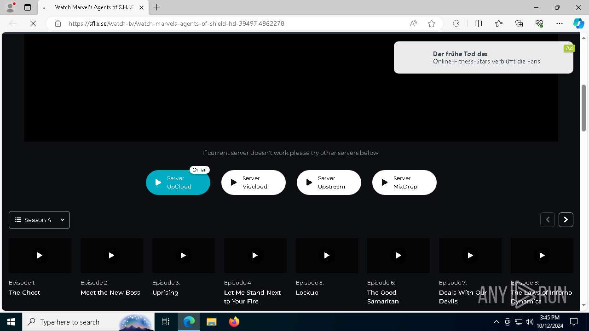
Task: Open Browser essentials icon
Action: (539, 23)
